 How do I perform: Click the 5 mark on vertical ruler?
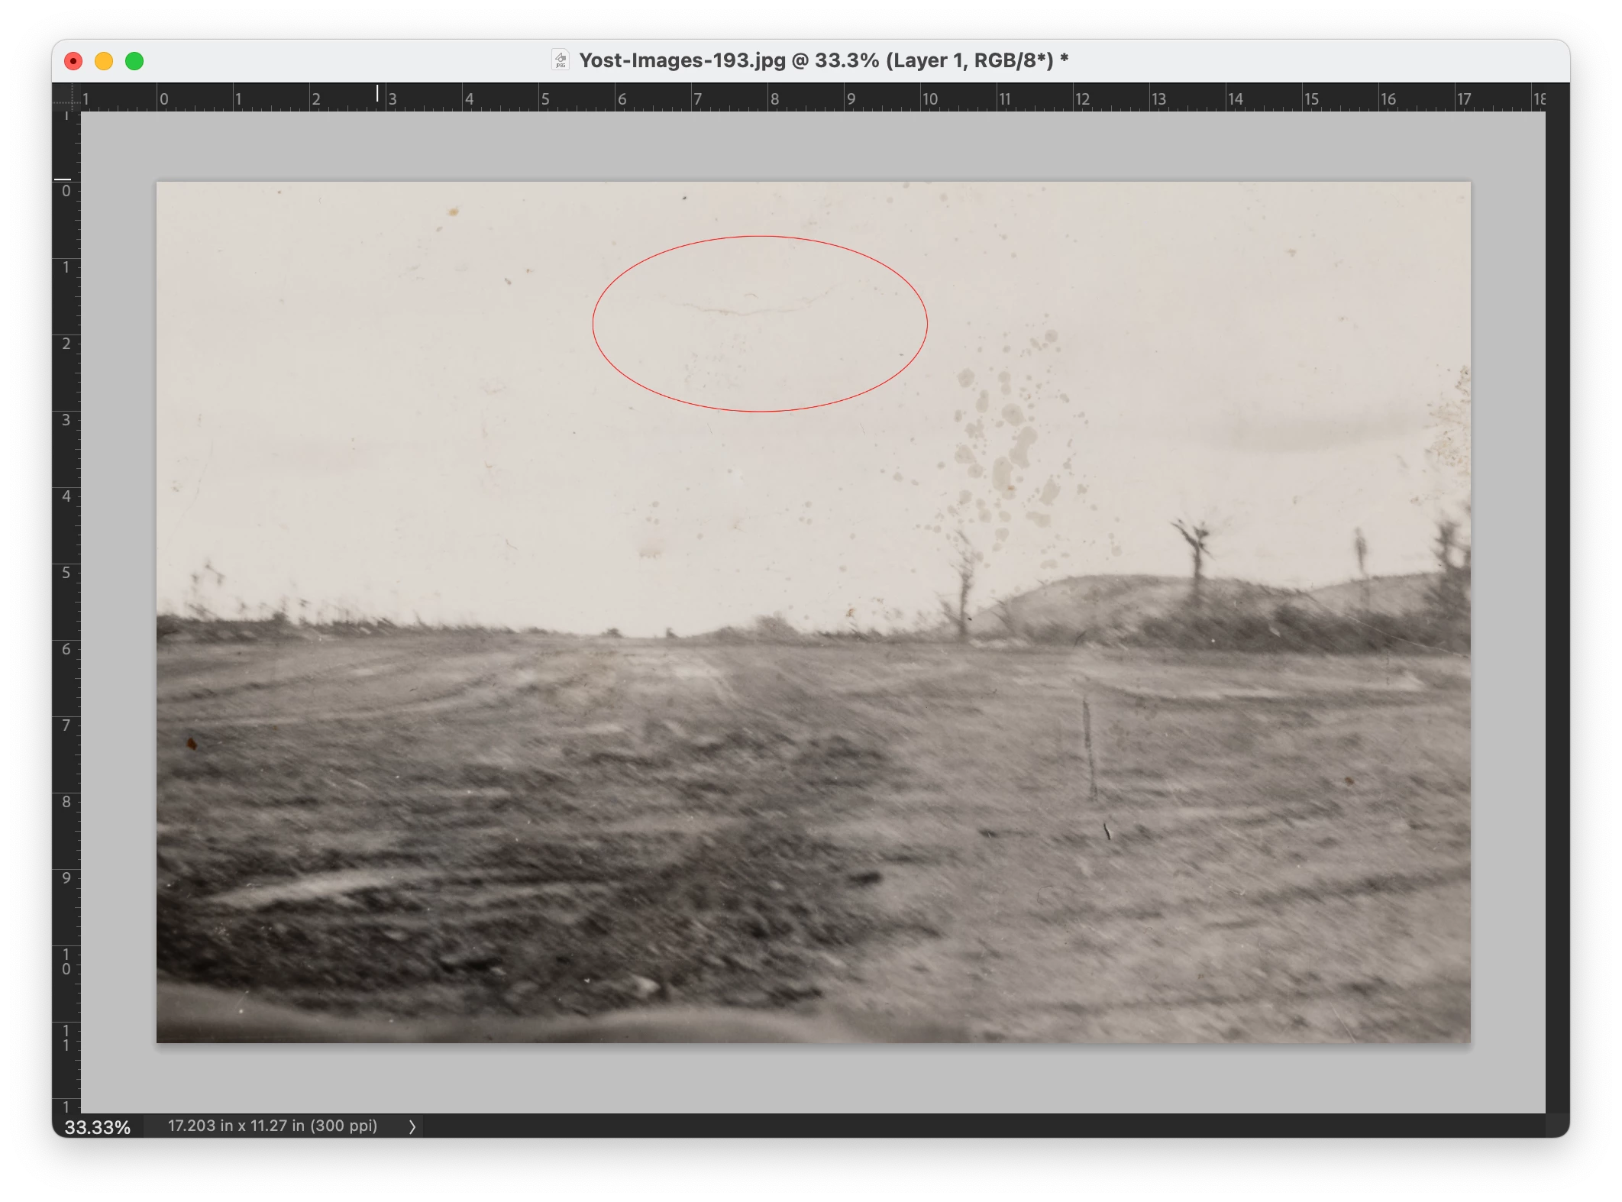point(66,573)
